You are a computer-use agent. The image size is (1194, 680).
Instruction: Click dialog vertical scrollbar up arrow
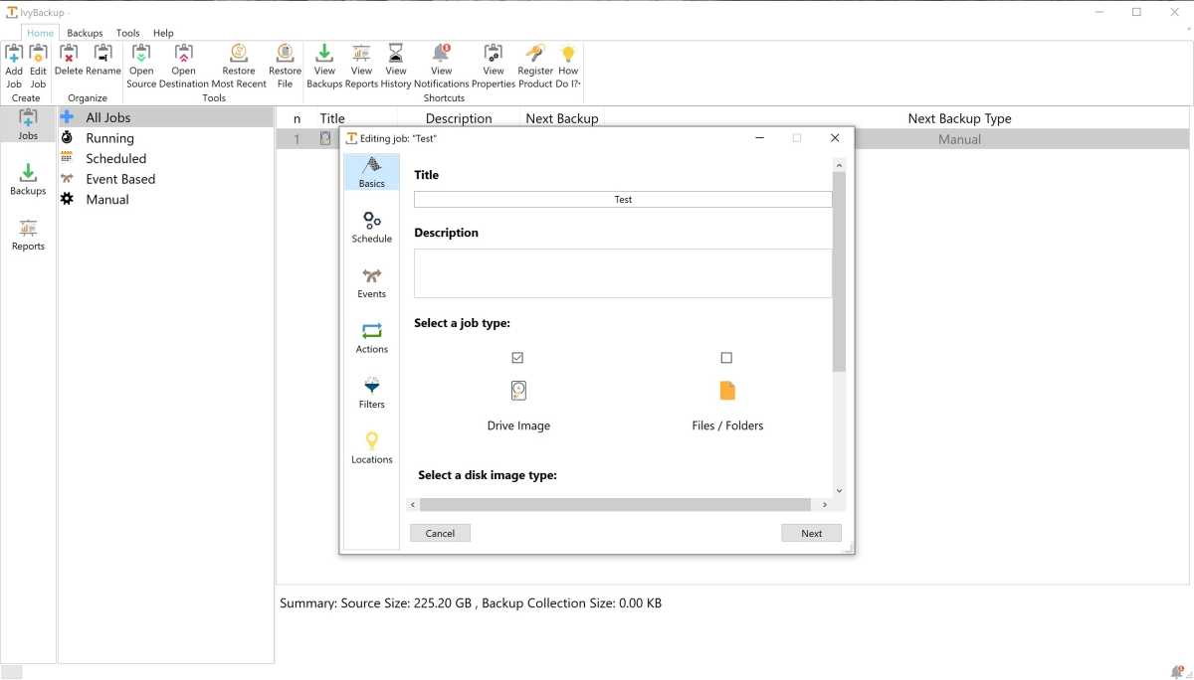[839, 165]
